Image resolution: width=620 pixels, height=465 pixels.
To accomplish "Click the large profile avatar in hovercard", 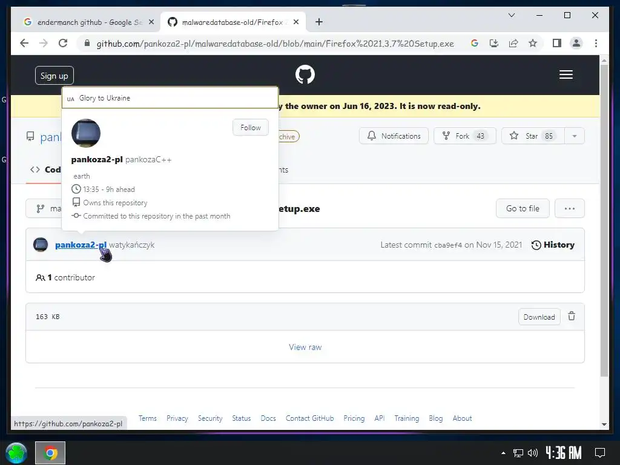I will (86, 133).
